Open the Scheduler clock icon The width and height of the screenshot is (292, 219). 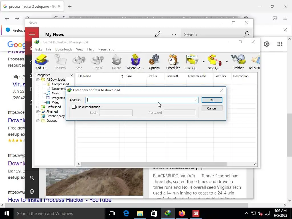coord(173,62)
